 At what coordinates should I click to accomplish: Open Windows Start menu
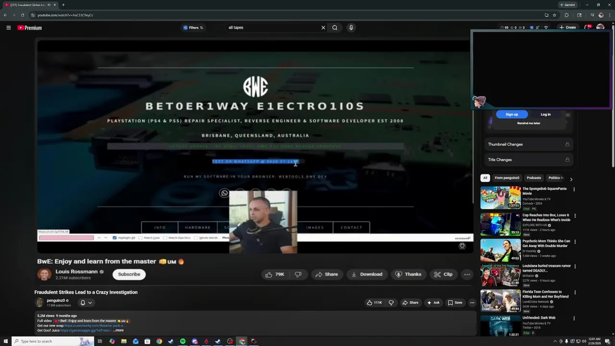click(6, 341)
